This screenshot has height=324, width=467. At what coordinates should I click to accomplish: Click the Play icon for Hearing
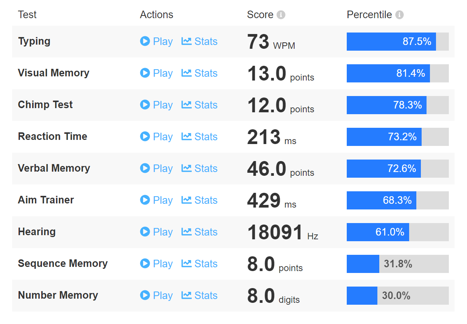coord(145,232)
